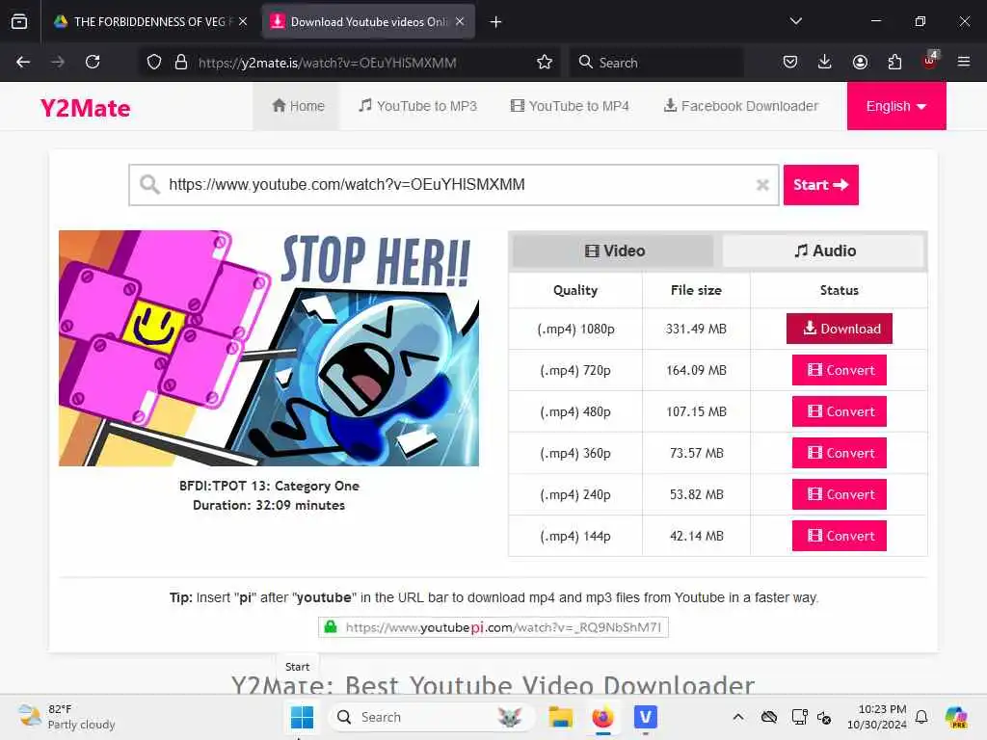Reload the current page

tap(93, 62)
